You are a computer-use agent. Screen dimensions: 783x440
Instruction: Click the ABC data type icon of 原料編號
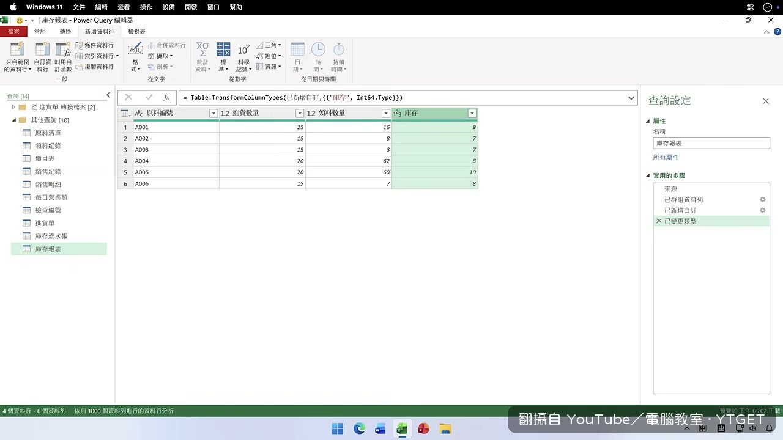click(139, 113)
